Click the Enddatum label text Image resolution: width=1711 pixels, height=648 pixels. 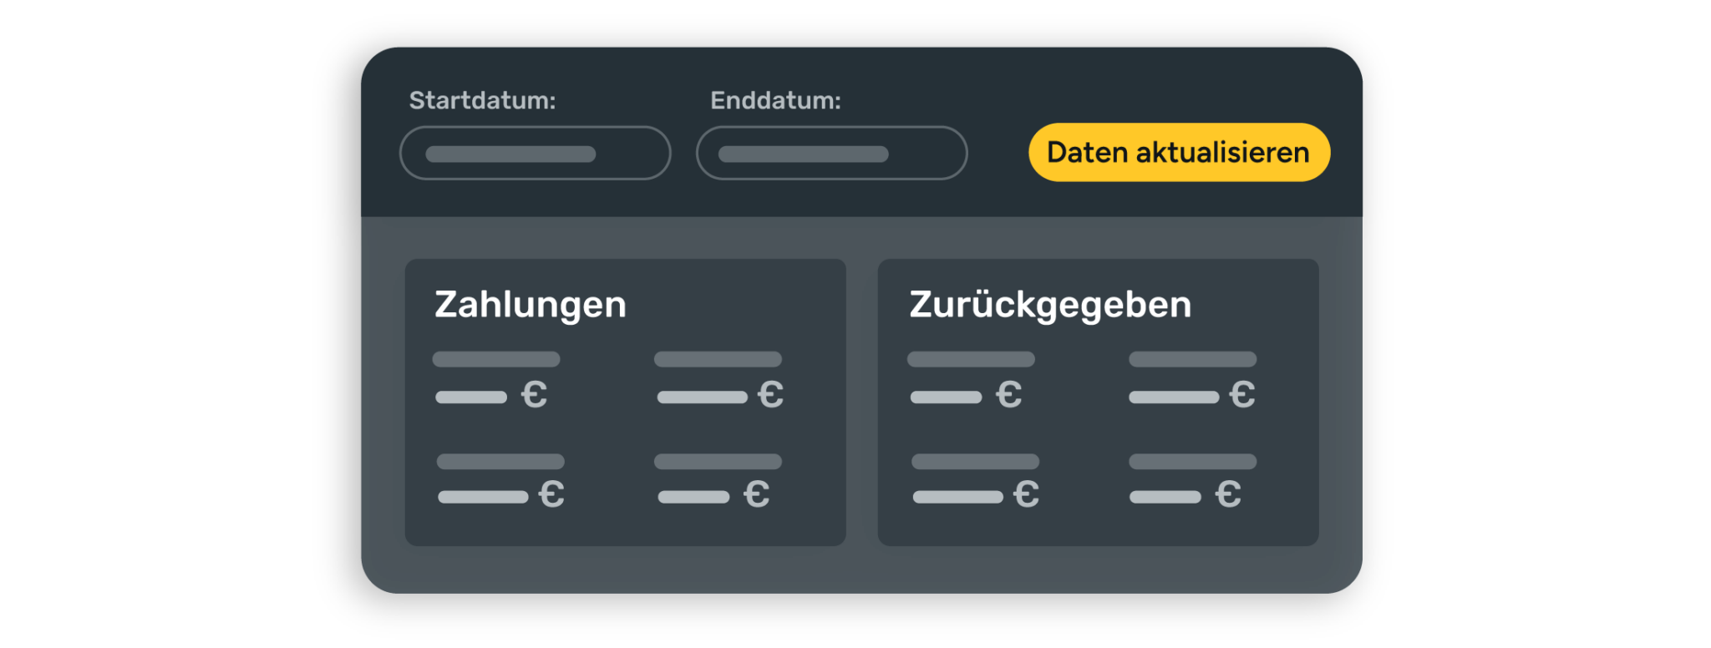click(x=775, y=101)
